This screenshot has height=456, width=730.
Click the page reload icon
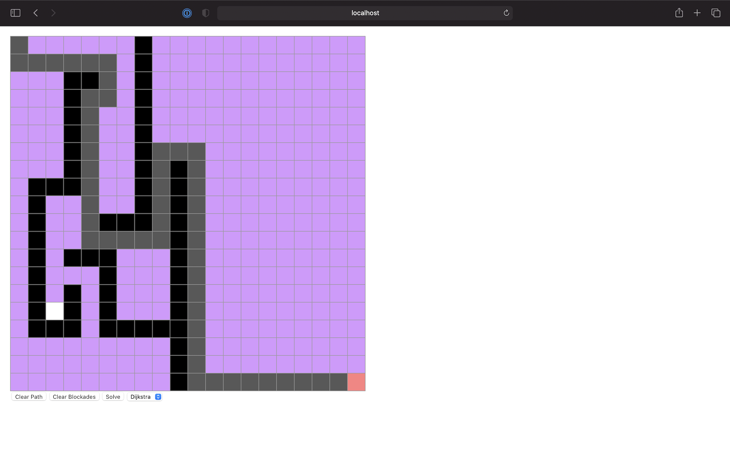pos(506,13)
